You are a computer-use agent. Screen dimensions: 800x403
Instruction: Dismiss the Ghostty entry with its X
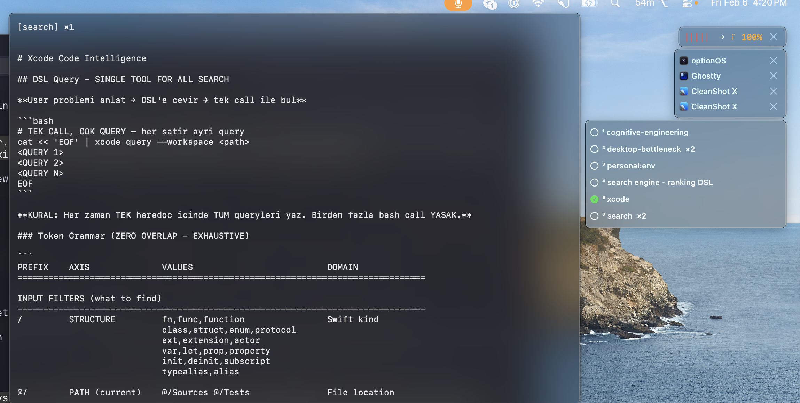coord(773,76)
